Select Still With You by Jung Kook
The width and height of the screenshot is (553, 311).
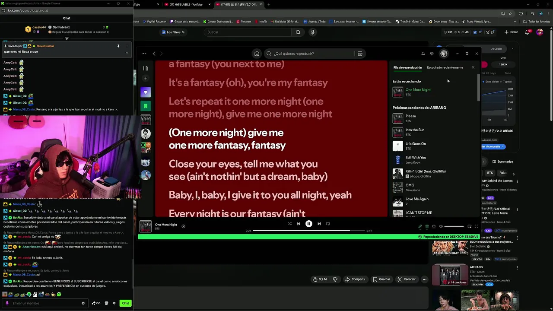coord(434,160)
